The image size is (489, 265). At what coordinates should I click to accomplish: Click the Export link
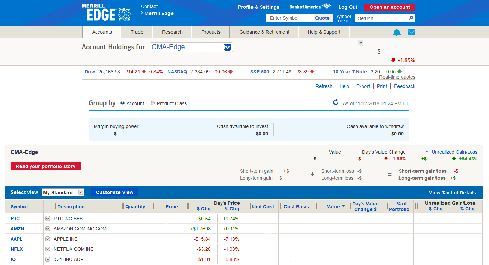(x=363, y=86)
